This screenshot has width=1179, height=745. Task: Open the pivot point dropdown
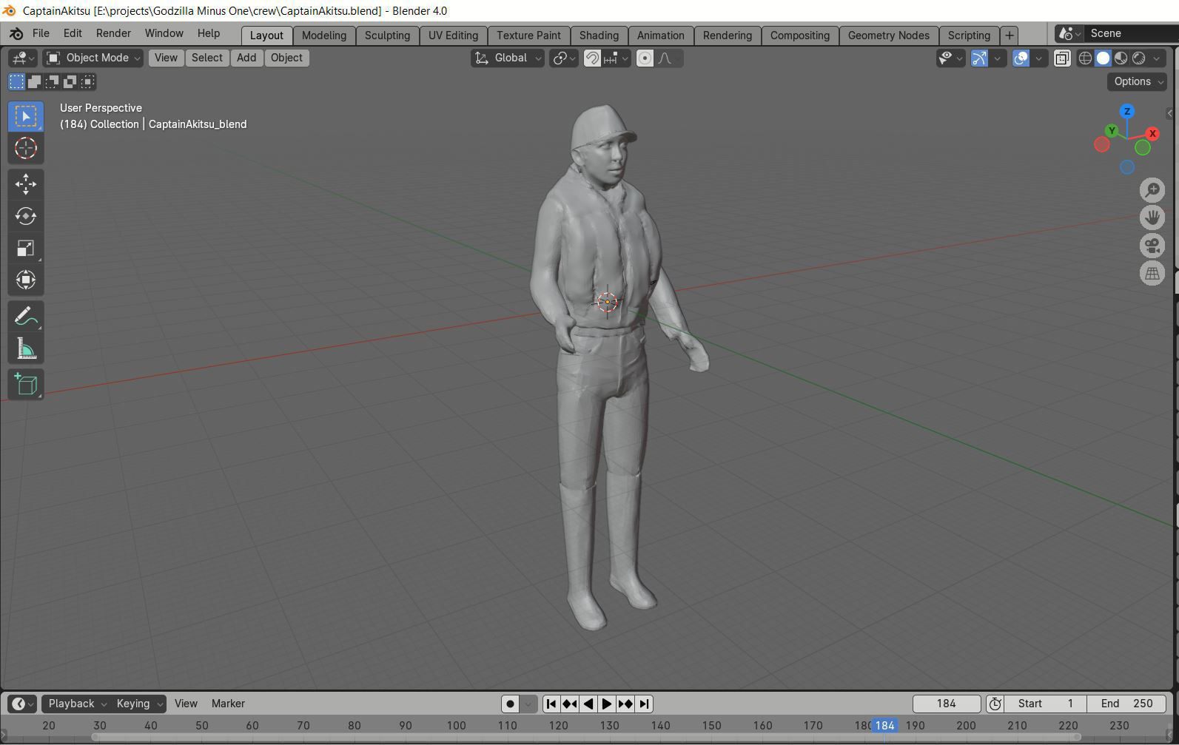tap(564, 58)
